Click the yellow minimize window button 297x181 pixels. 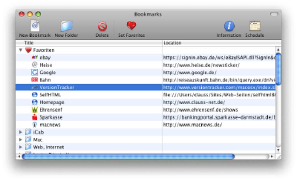coord(30,14)
